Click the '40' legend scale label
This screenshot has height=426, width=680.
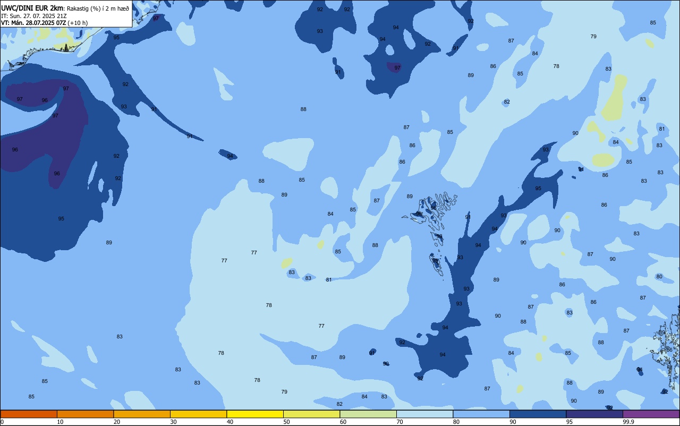pos(230,422)
